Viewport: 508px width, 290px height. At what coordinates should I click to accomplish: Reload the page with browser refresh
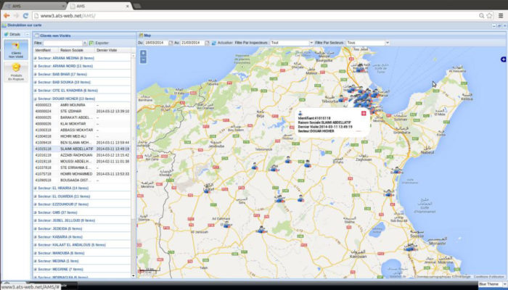(x=25, y=15)
